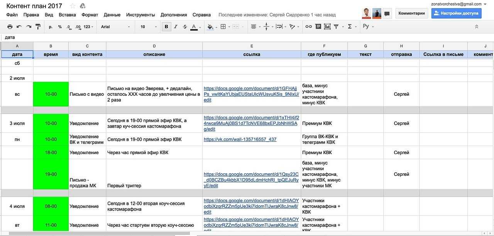This screenshot has width=494, height=236.
Task: Click the Merge cells icon
Action: 236,27
